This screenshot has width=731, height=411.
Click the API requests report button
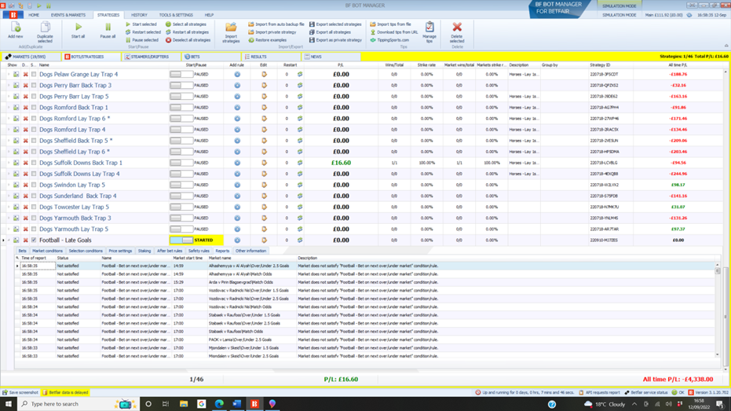pos(599,392)
